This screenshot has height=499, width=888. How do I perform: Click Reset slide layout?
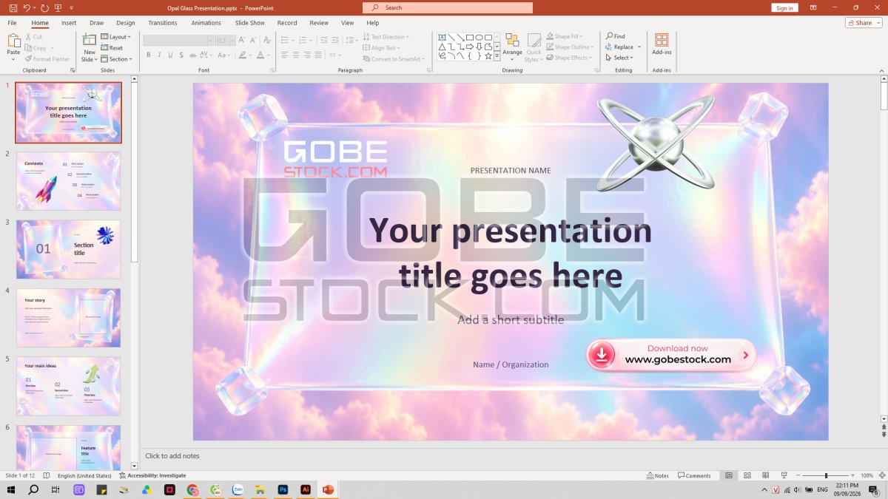click(x=112, y=47)
